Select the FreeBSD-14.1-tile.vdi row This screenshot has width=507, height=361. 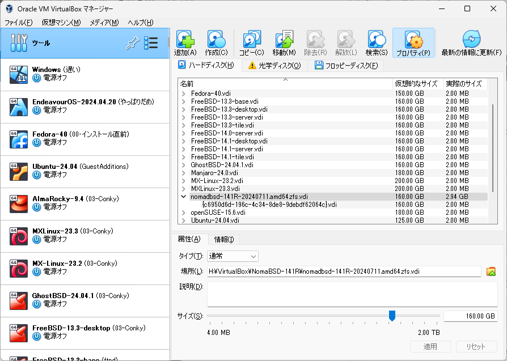[x=222, y=157]
